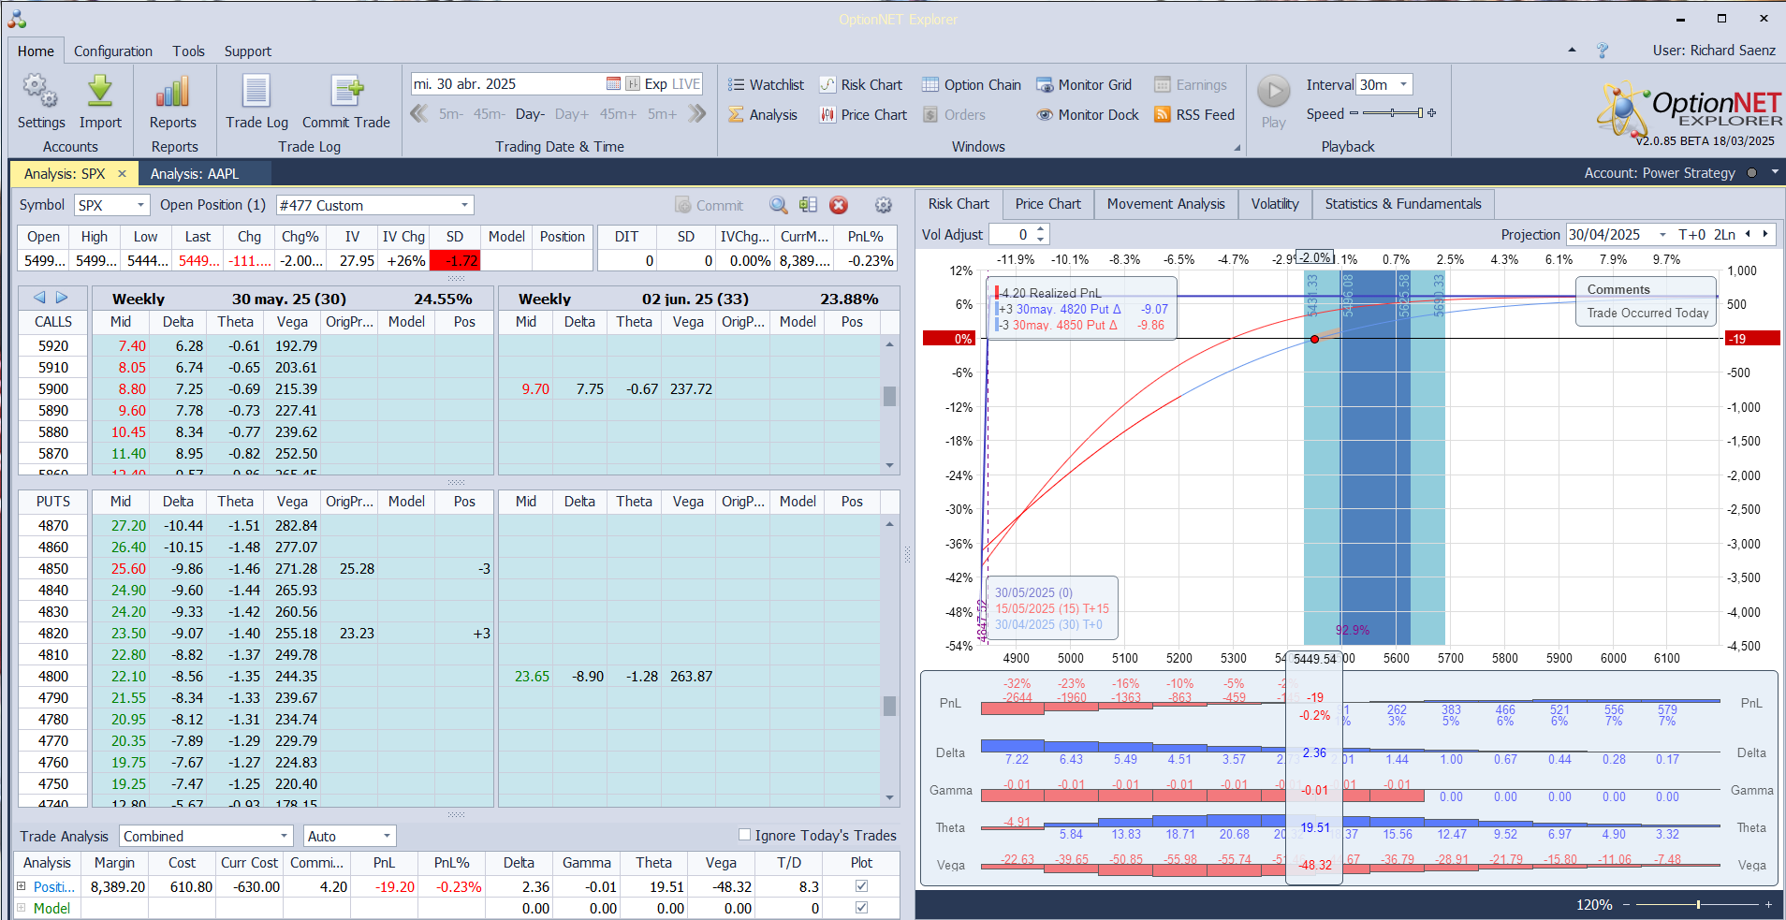Click the Commit Trade icon

click(x=346, y=91)
